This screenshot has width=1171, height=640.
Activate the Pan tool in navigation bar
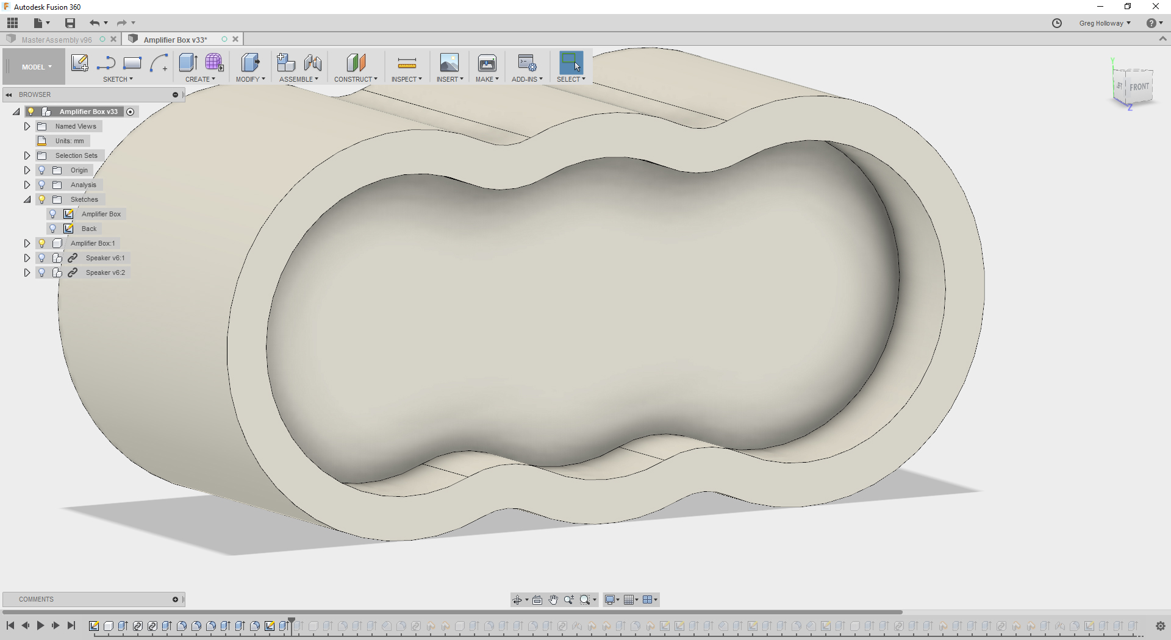point(553,600)
